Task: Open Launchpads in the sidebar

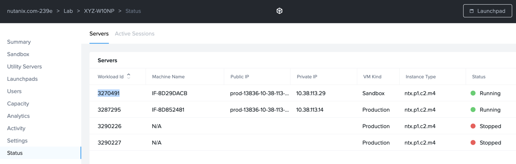Action: [x=22, y=79]
